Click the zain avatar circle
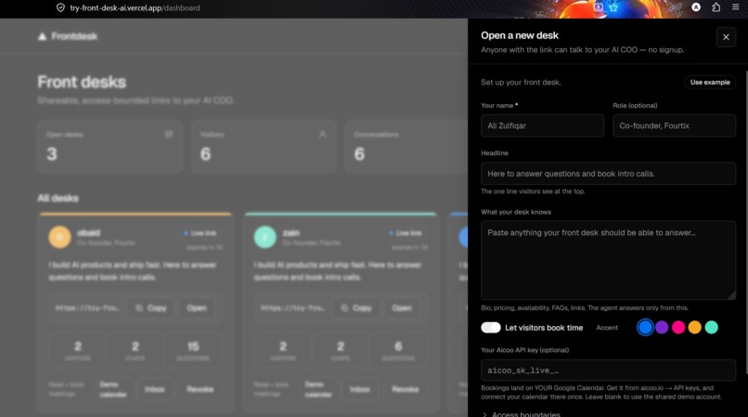This screenshot has height=417, width=748. click(264, 237)
